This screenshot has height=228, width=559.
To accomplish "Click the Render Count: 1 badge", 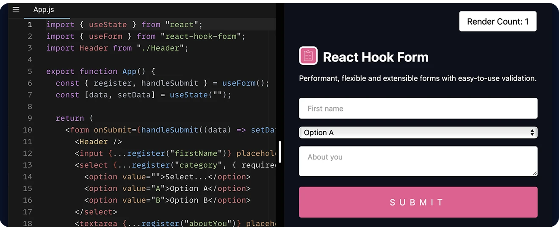I will (x=498, y=22).
